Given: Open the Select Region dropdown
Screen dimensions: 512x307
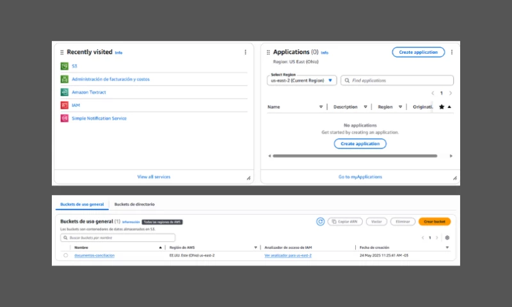Looking at the screenshot, I should coord(301,81).
